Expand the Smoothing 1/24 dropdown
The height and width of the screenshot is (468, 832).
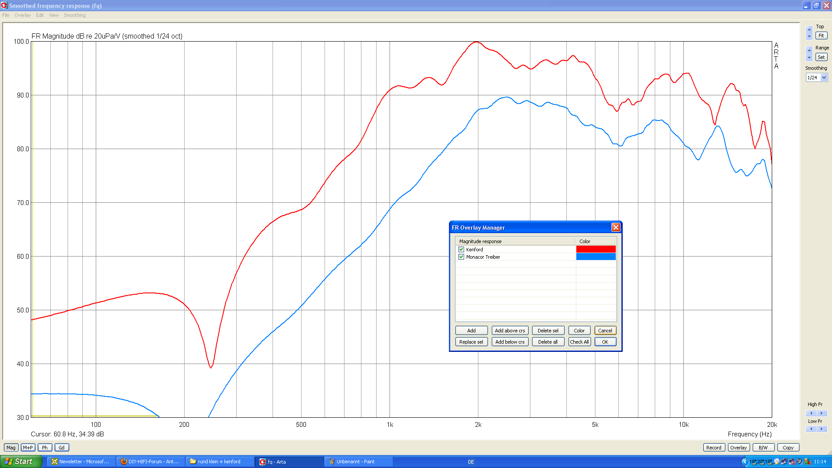[824, 78]
